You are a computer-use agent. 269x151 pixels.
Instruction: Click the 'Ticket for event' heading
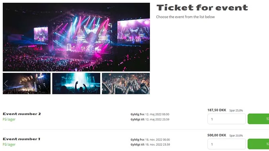tap(202, 8)
